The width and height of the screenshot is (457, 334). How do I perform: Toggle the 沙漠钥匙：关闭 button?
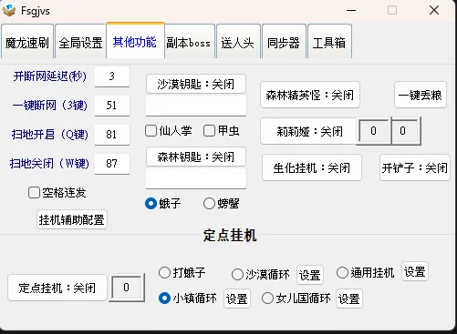click(196, 84)
